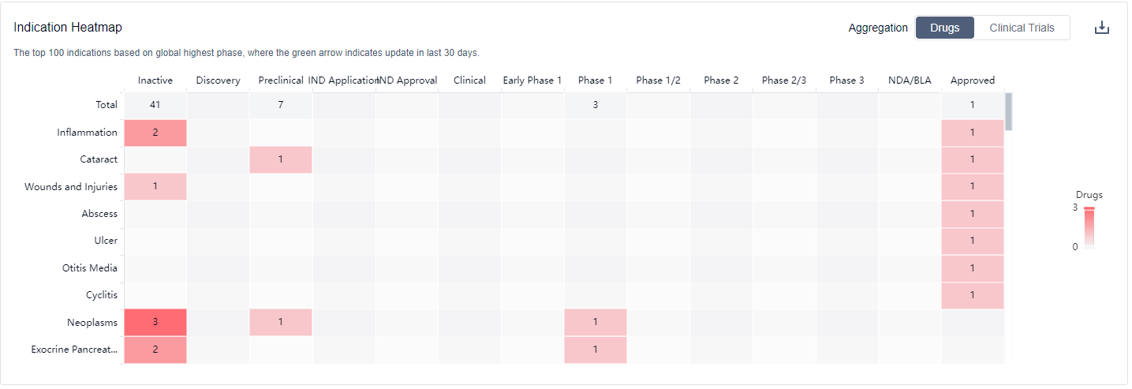Click the download heatmap icon

[x=1101, y=28]
